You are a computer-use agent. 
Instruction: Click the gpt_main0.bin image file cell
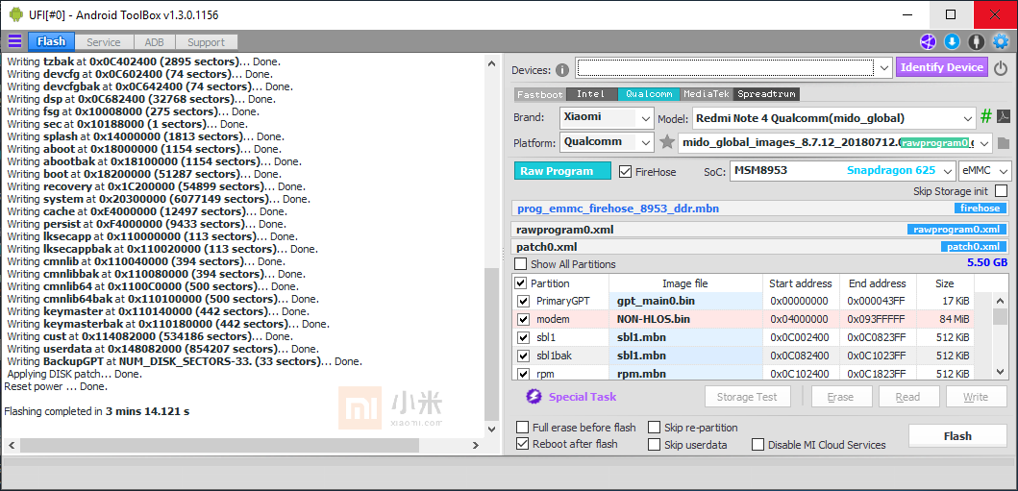pyautogui.click(x=685, y=301)
